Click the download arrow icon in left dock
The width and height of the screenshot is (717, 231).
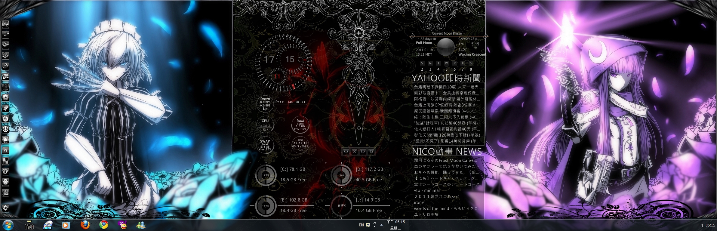5,129
